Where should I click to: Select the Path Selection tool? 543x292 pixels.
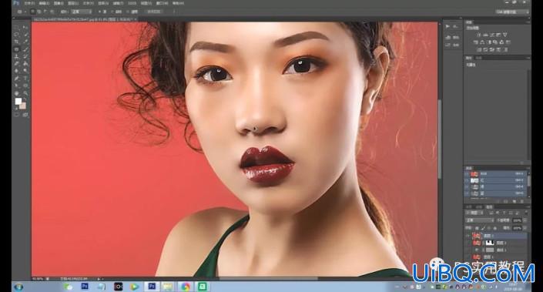click(17, 86)
